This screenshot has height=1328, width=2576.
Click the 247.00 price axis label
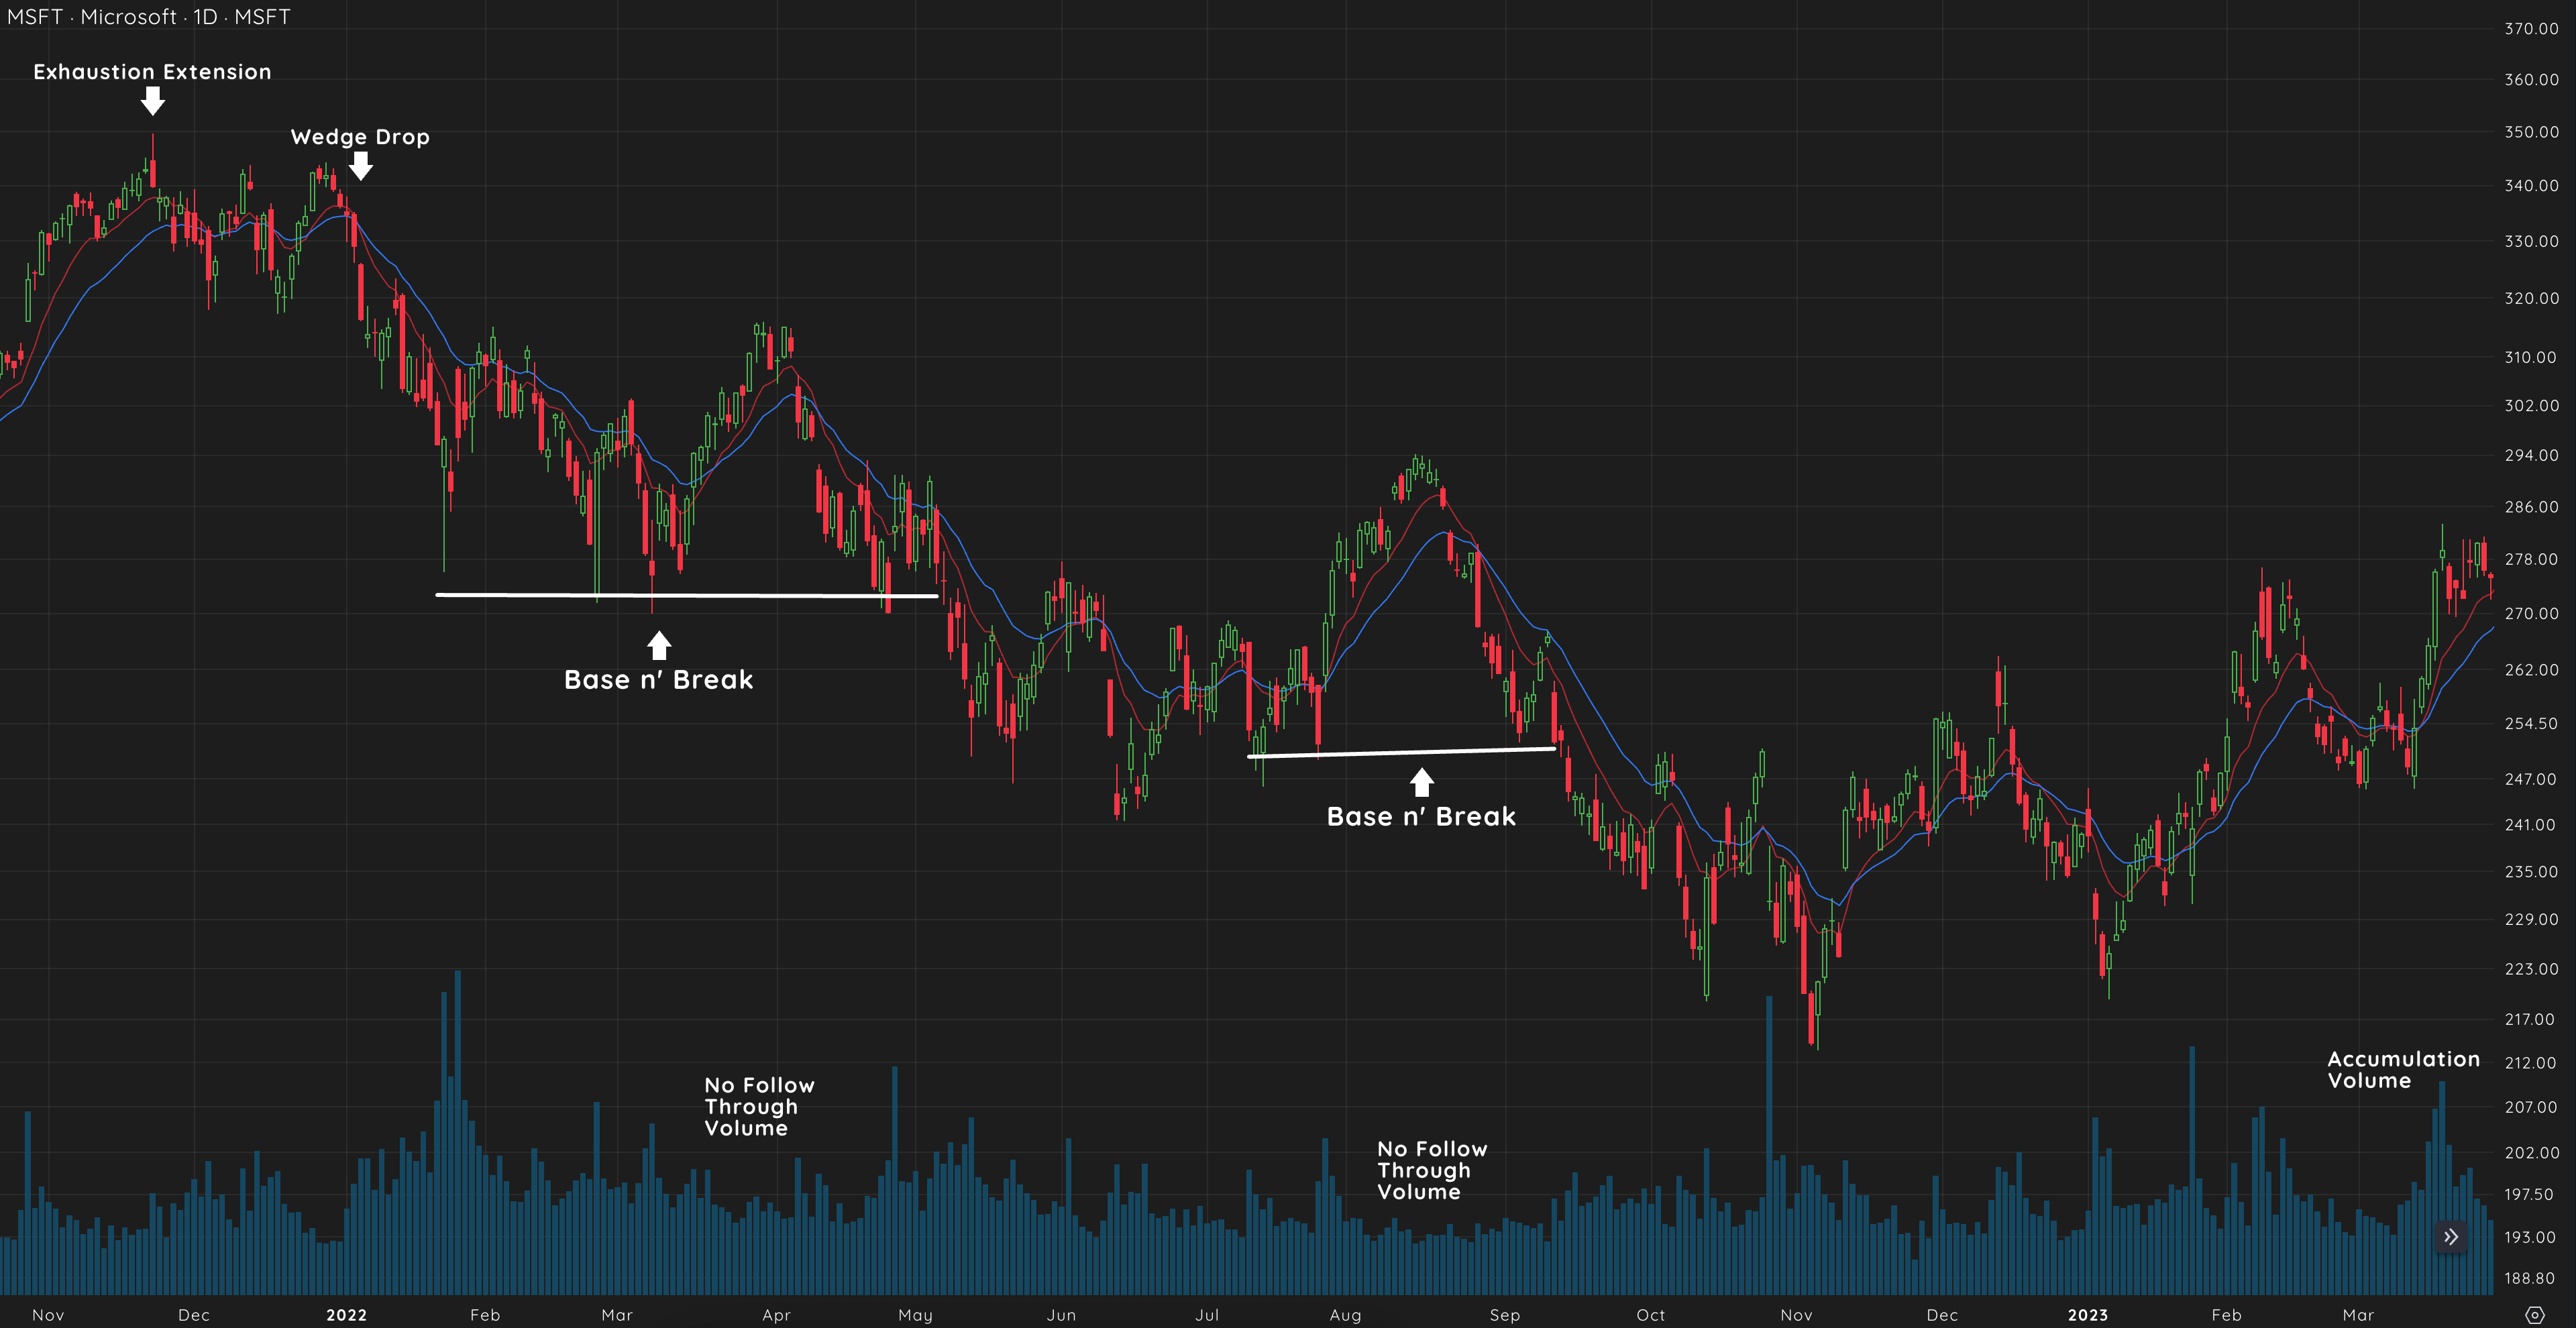2531,779
